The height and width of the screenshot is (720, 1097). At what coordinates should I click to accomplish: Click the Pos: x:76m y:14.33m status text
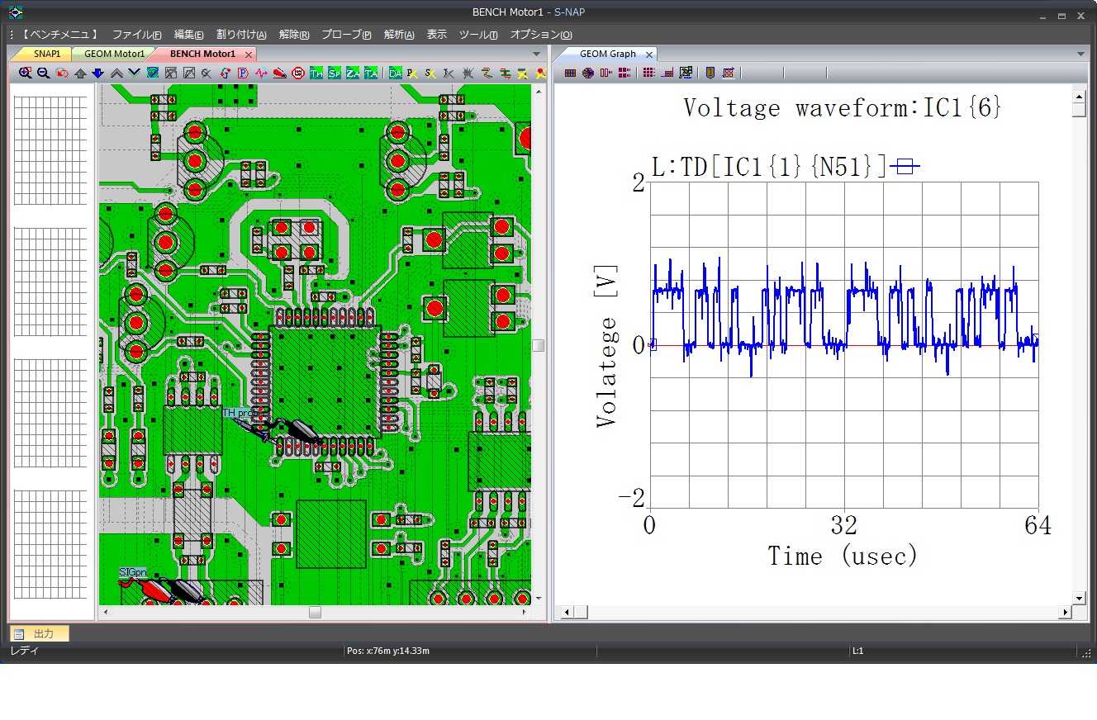(388, 651)
